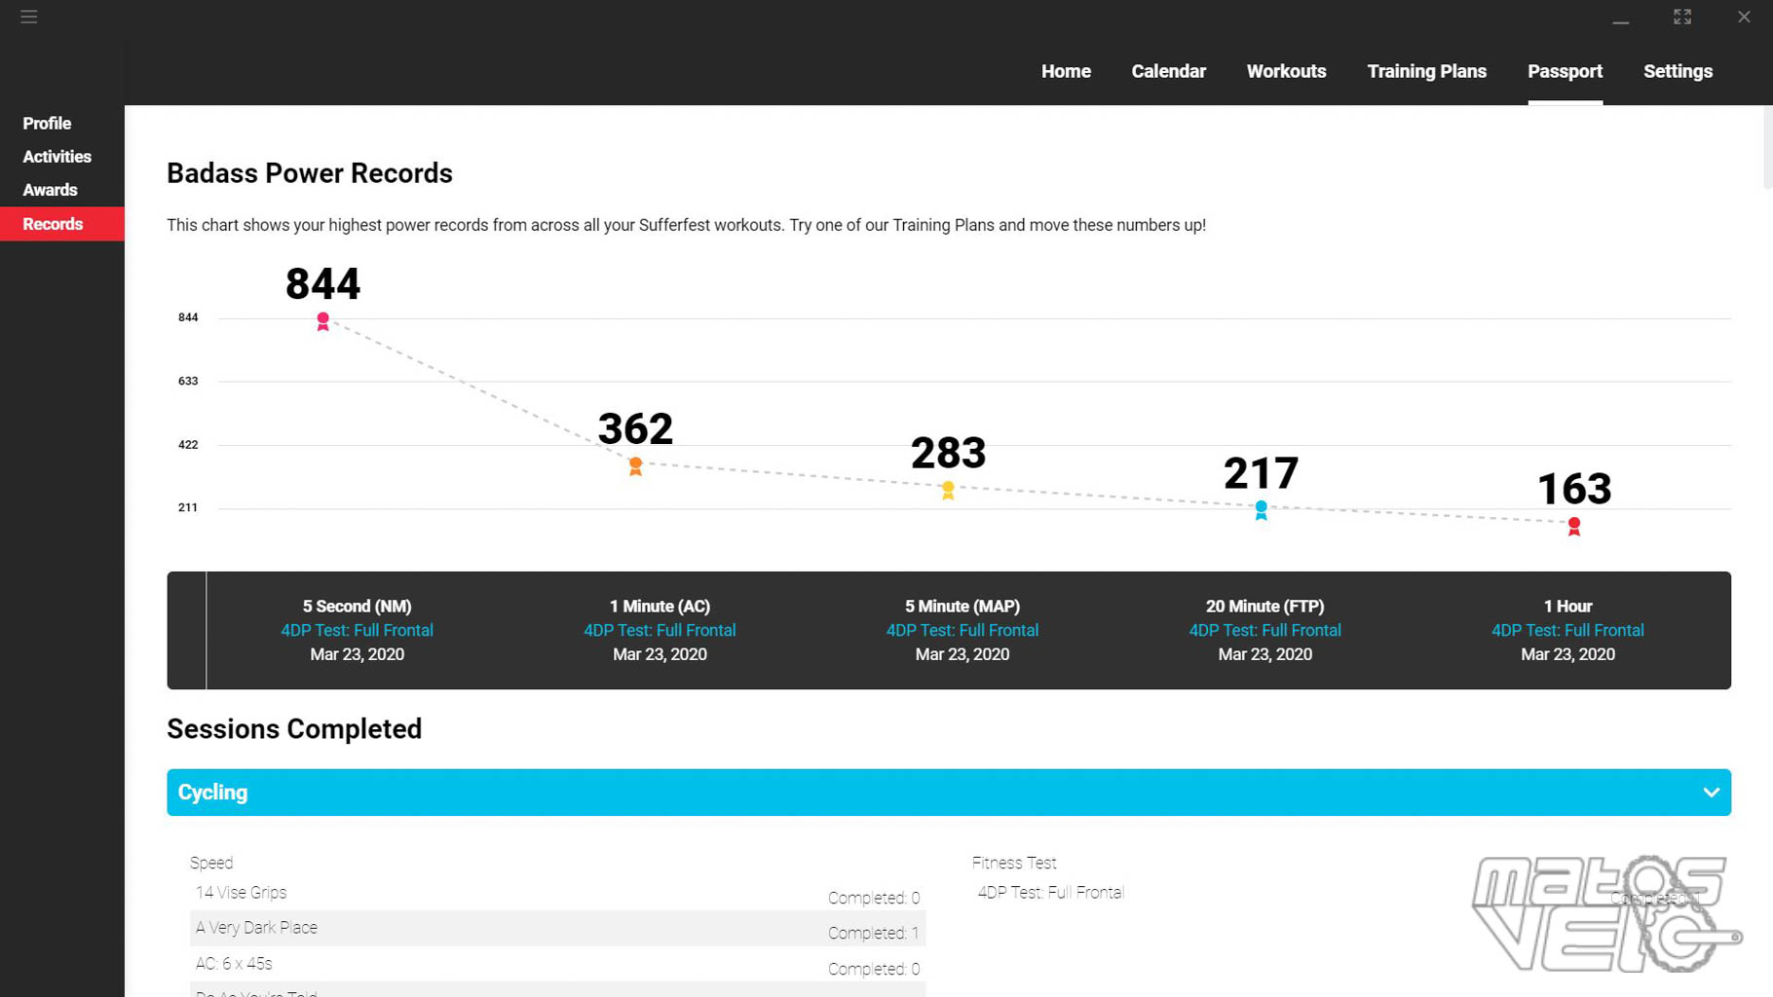Click the 20 Minute (FTP) column heading
The width and height of the screenshot is (1773, 997).
click(1264, 606)
